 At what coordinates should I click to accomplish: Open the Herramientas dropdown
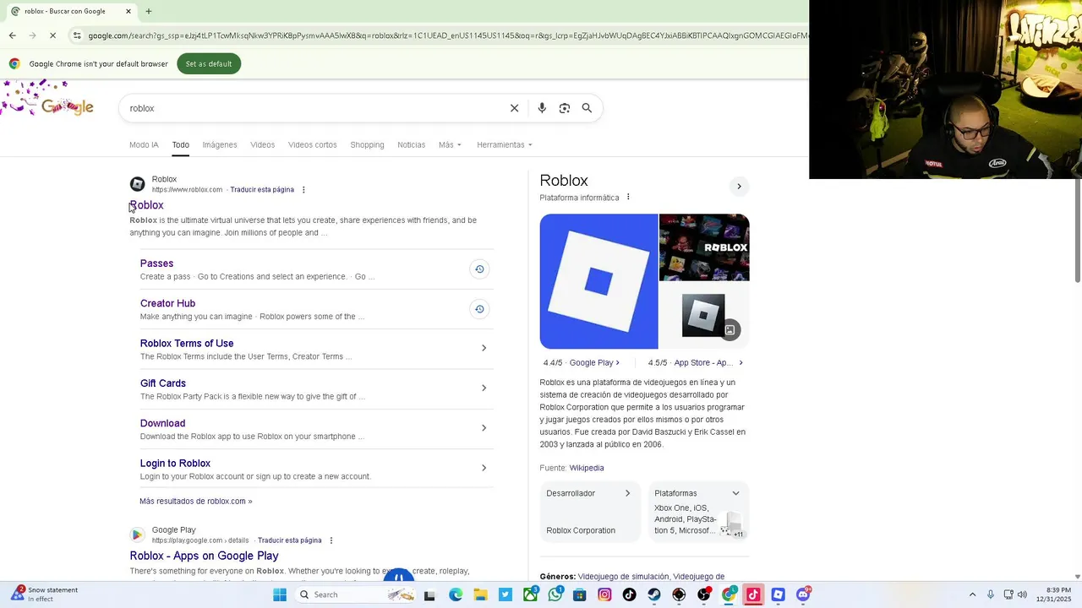coord(505,144)
